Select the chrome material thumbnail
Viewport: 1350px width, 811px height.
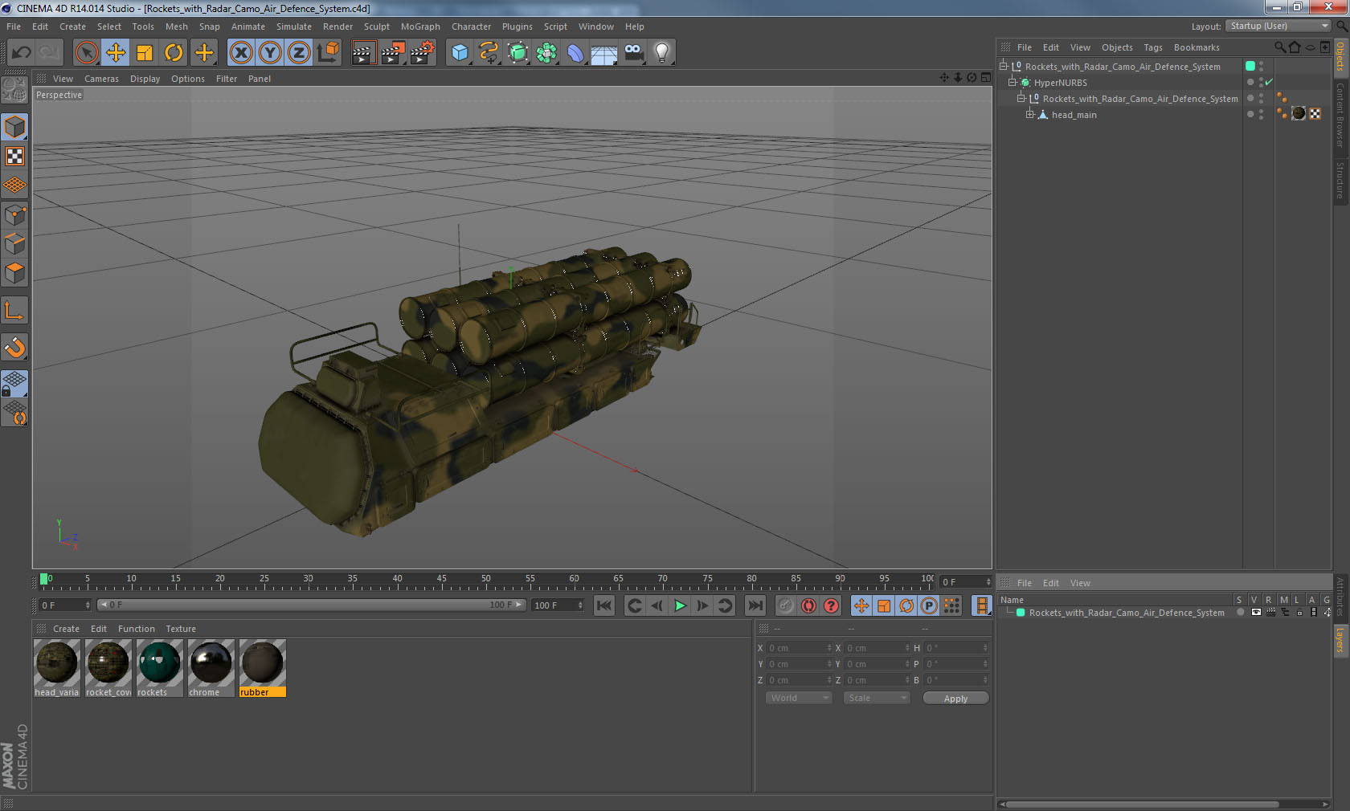[211, 662]
